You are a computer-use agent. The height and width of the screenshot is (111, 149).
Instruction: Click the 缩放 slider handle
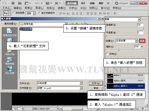point(119,50)
